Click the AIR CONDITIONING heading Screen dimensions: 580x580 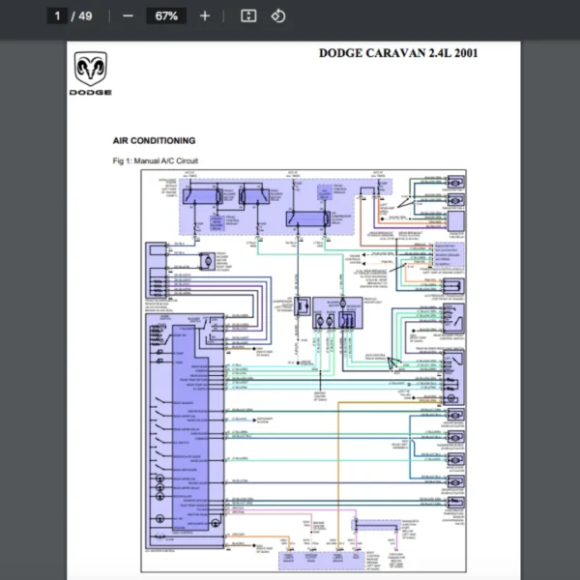[154, 140]
